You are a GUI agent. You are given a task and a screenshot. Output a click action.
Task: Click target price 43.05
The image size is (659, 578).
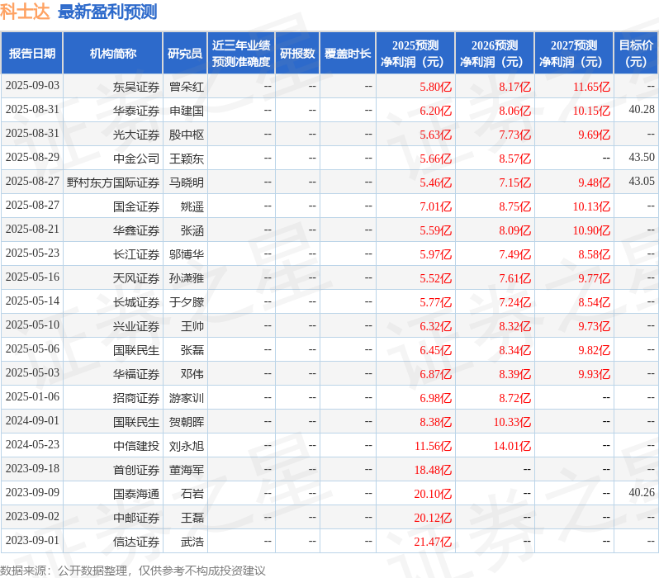[642, 182]
